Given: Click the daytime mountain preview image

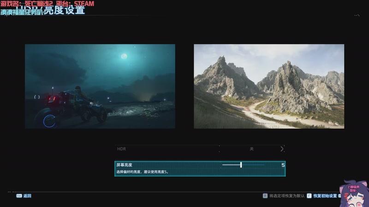Looking at the screenshot, I should click(269, 86).
